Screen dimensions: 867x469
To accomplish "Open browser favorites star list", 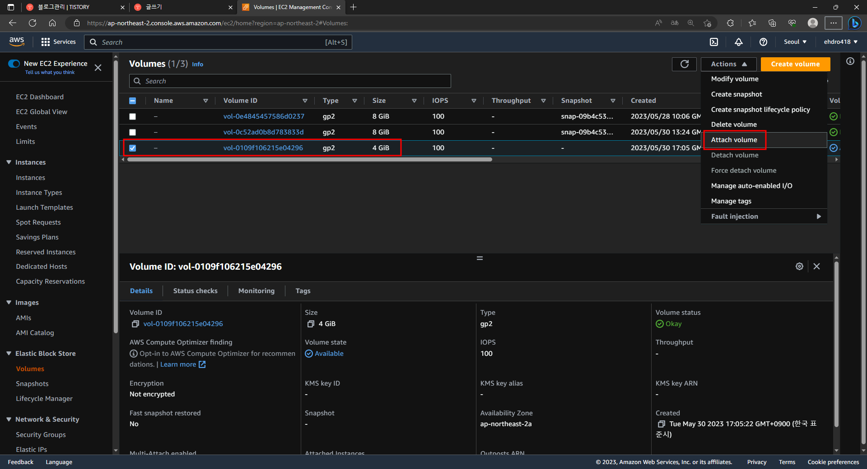I will click(752, 23).
